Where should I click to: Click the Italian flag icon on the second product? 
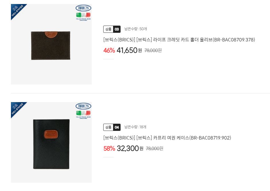83,113
